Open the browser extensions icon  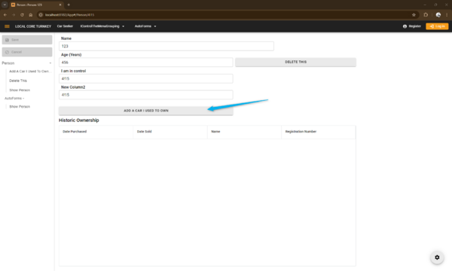426,15
